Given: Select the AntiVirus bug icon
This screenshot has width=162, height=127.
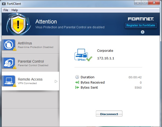Looking at the screenshot, I should [9, 45].
